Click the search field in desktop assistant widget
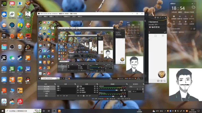Screen dimensions: 202x113 pos(183,32)
